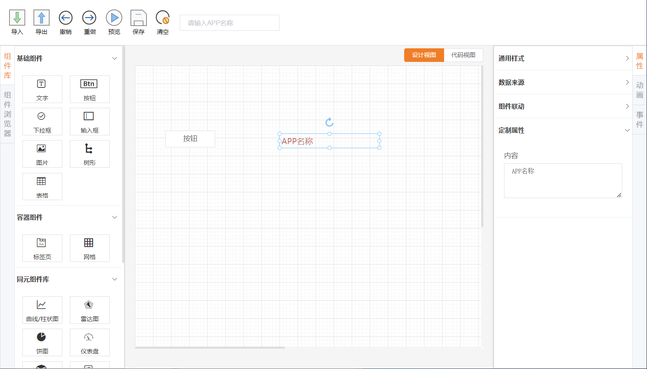The height and width of the screenshot is (369, 647).
Task: Expand the 数据来源 panel
Action: click(563, 82)
